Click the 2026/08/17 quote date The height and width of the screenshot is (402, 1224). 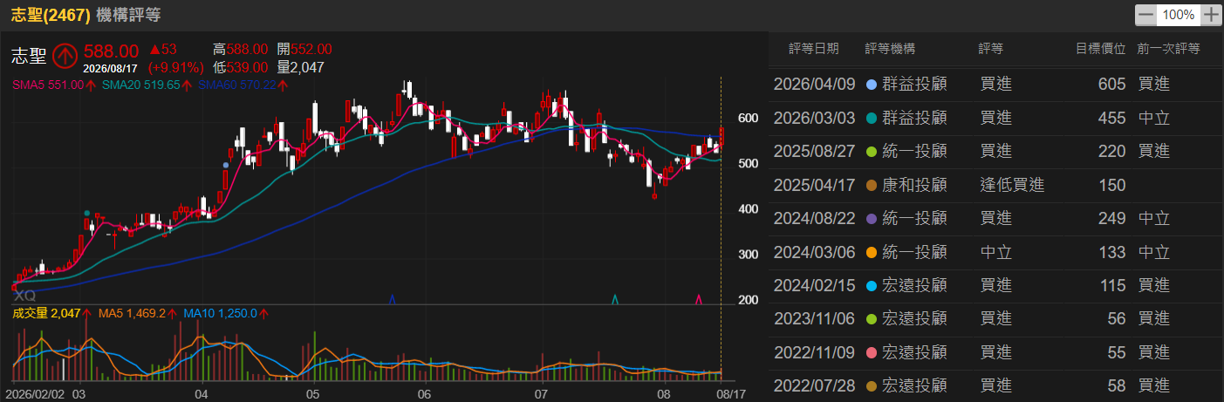(x=111, y=67)
